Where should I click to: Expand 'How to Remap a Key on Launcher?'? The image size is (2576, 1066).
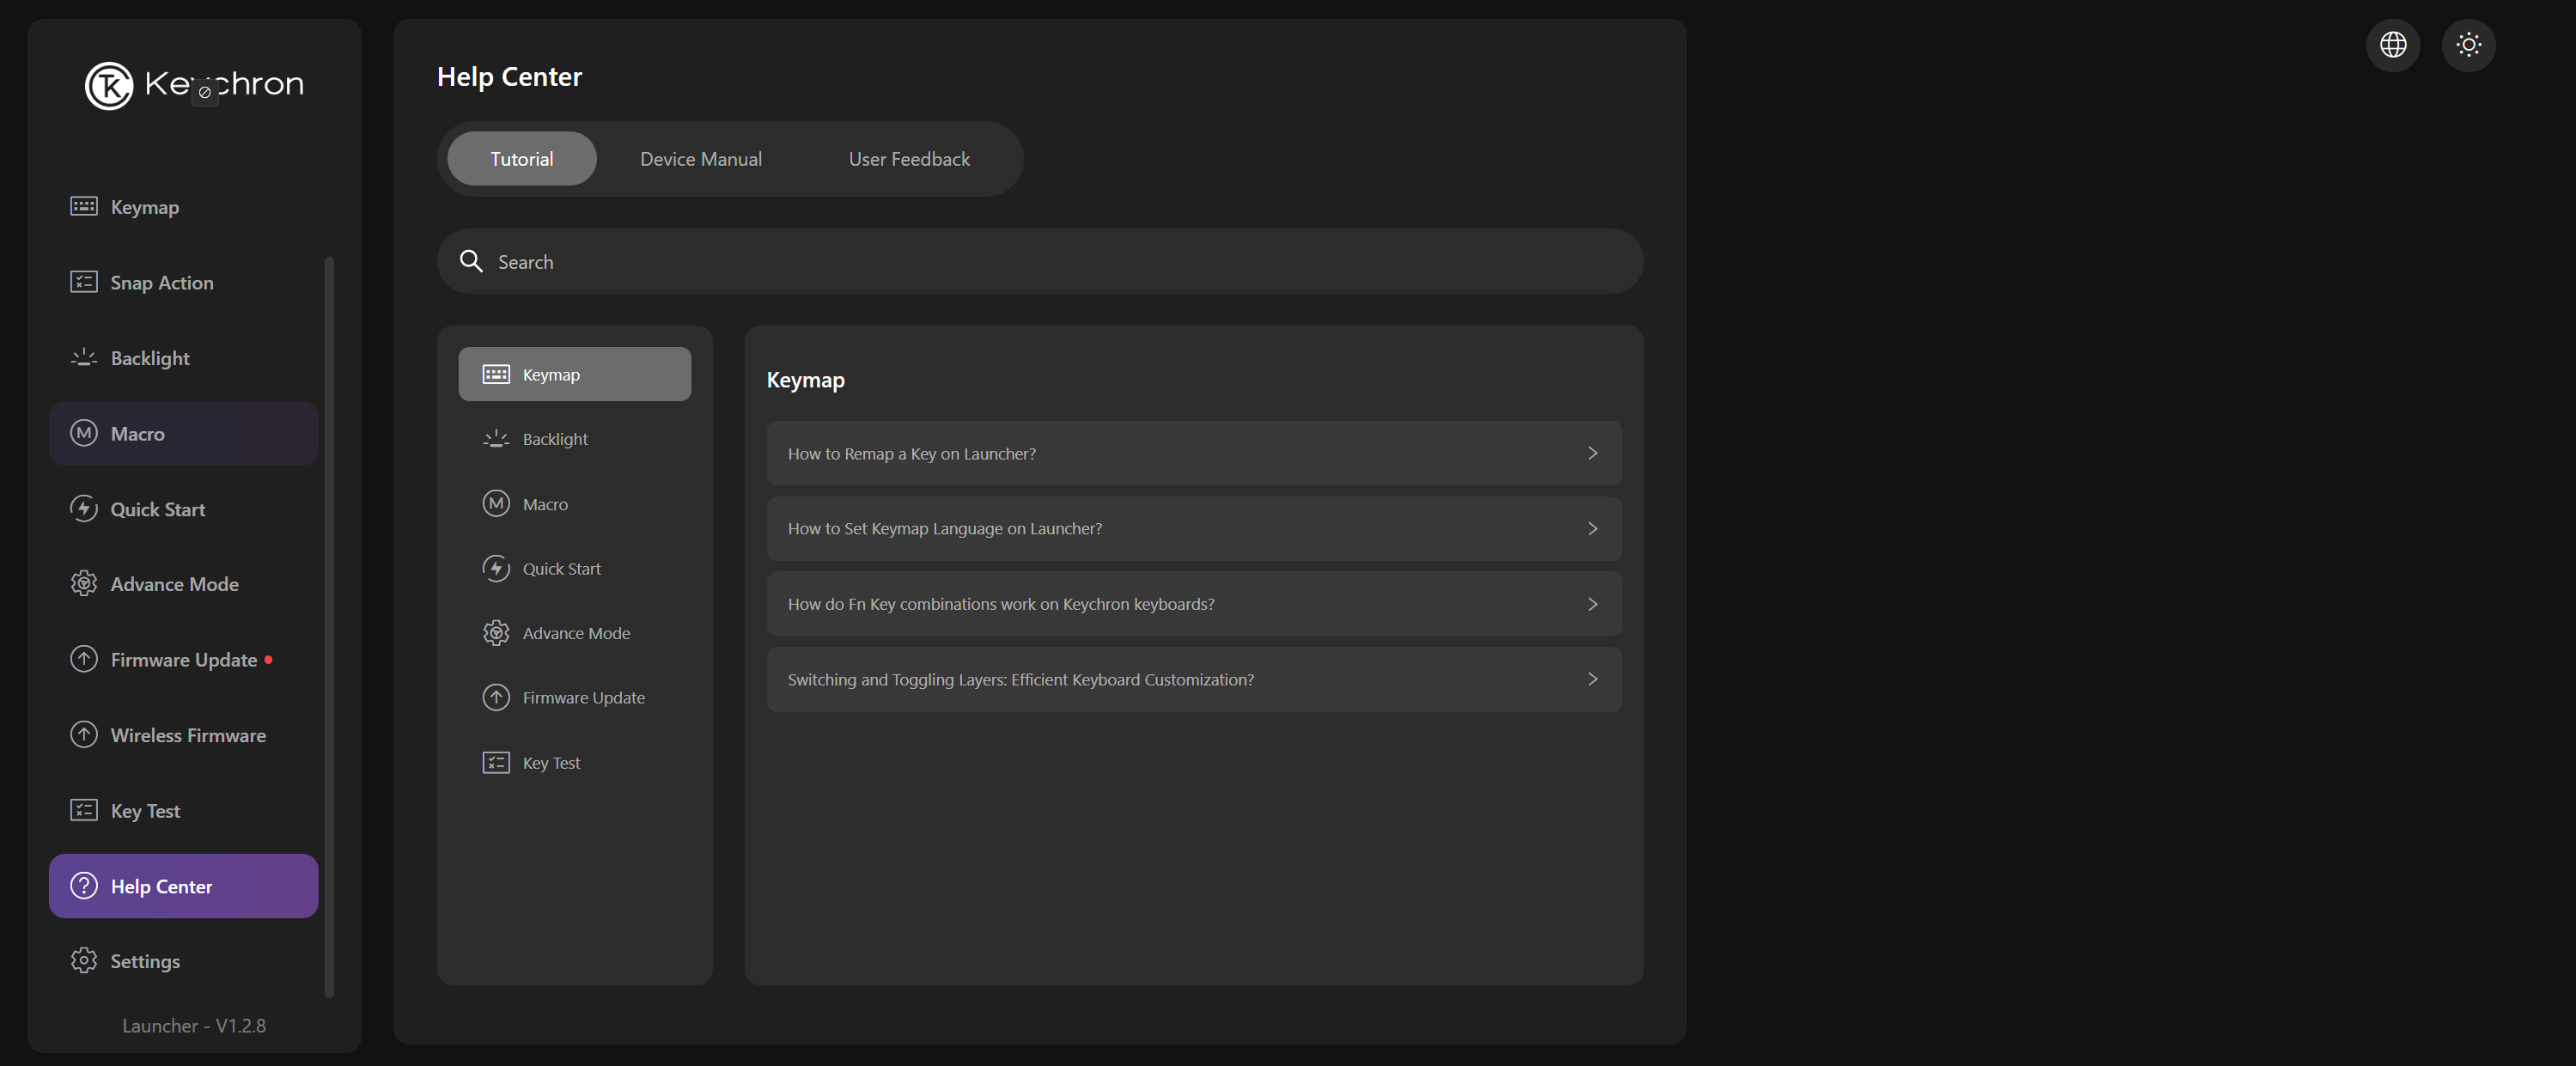1193,453
